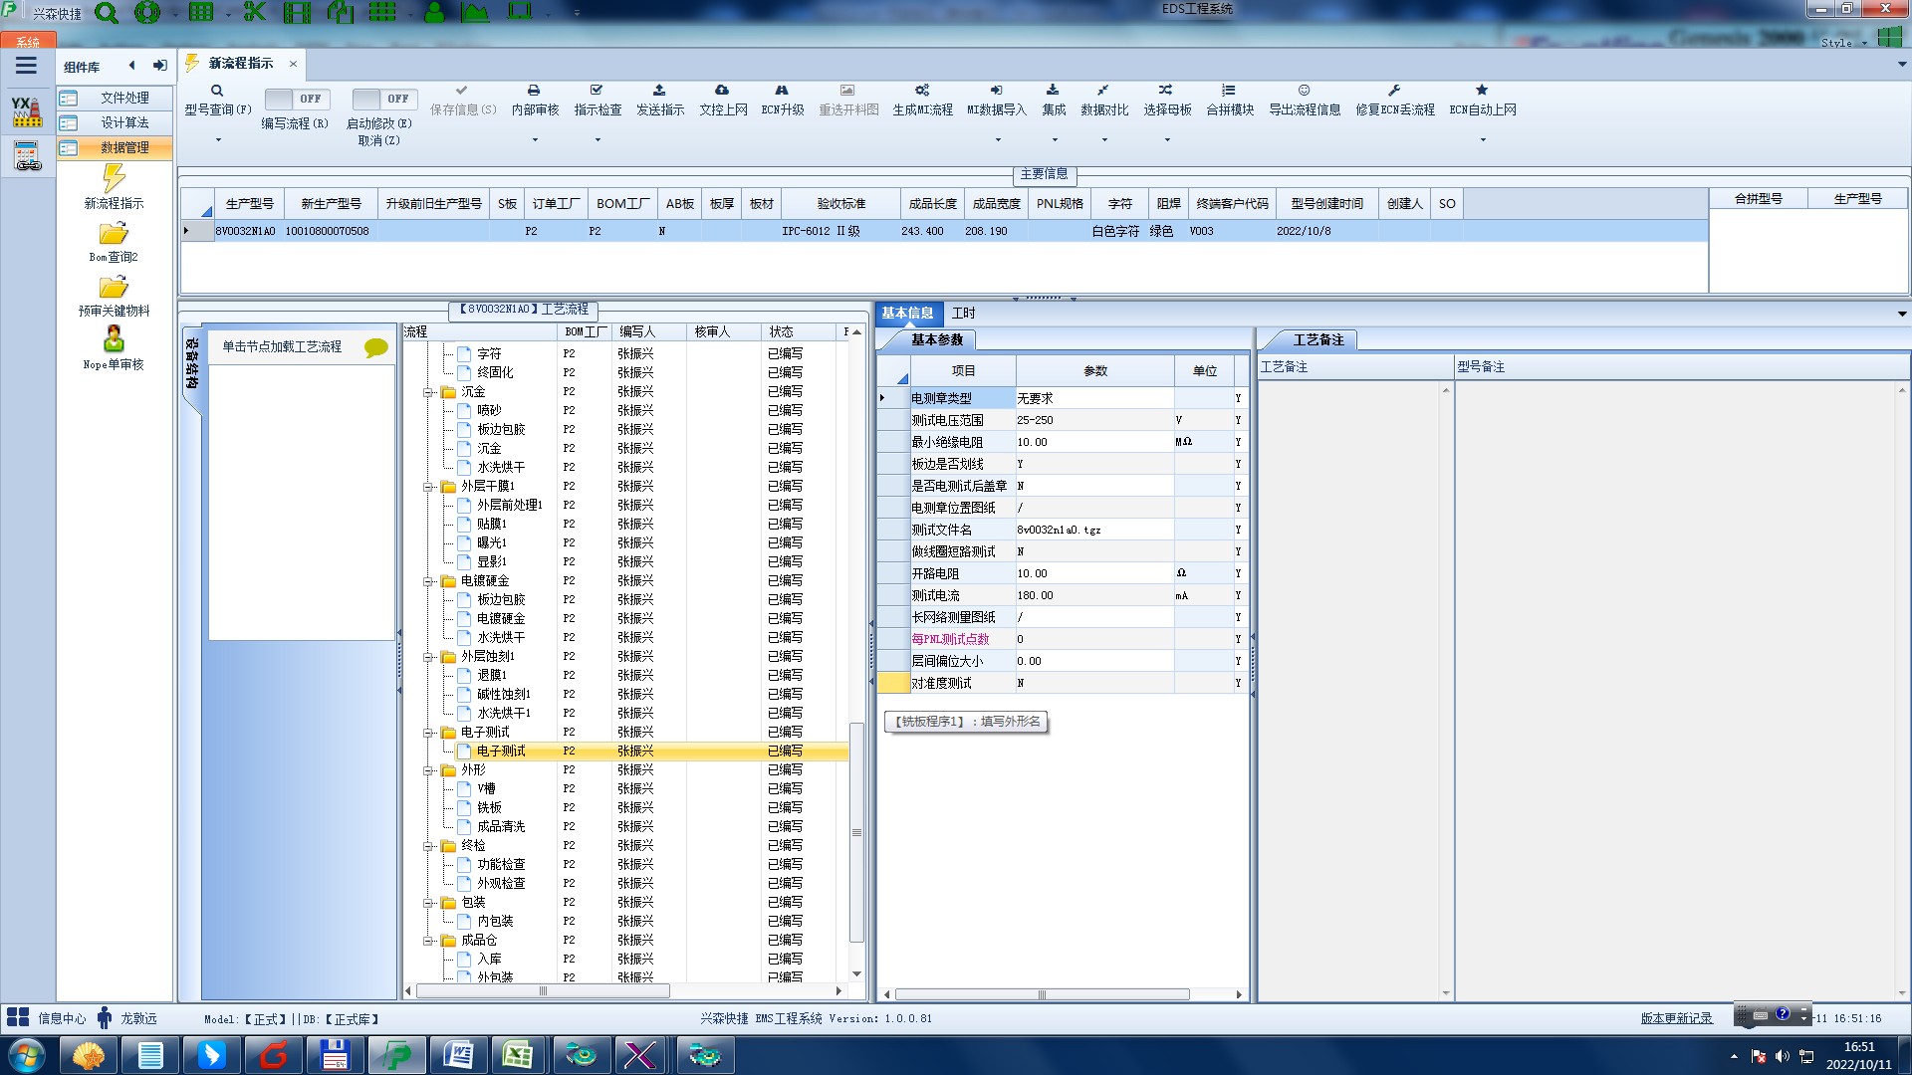Open the 型号查询 search tool
Screen dimensions: 1912x1075
pos(216,91)
